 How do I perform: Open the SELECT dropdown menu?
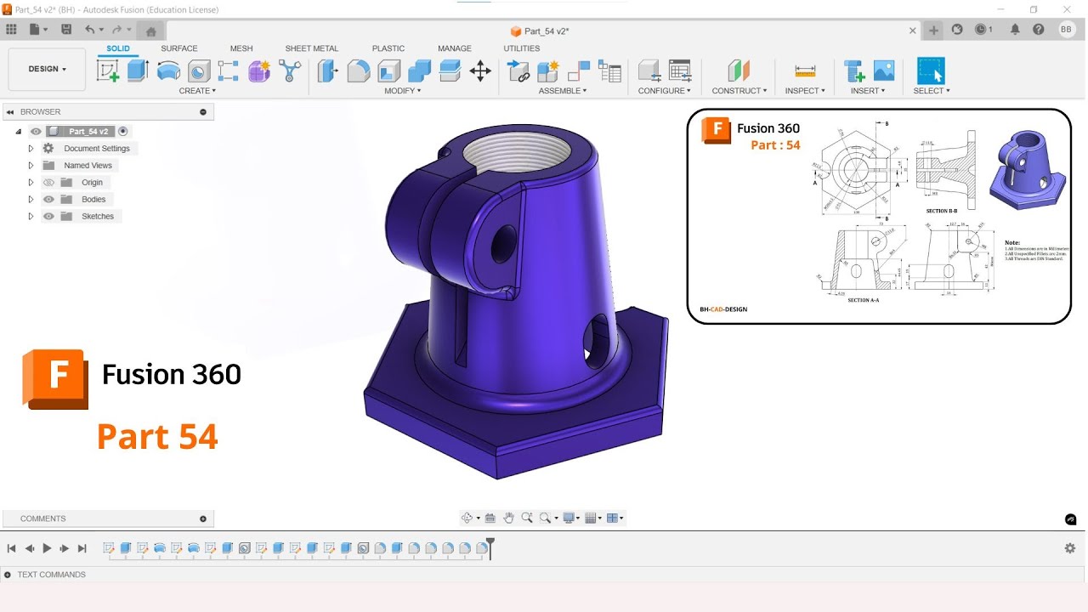tap(932, 91)
